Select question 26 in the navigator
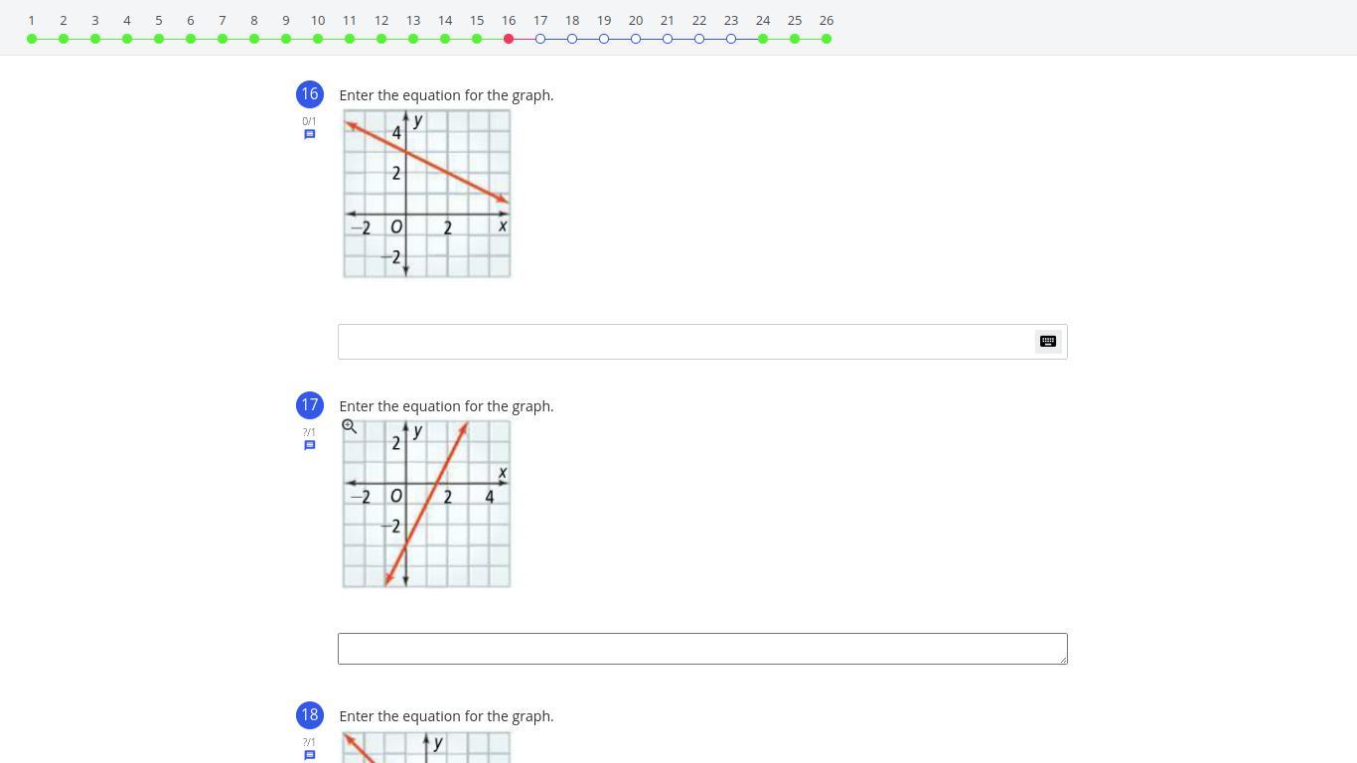This screenshot has width=1357, height=763. (827, 39)
